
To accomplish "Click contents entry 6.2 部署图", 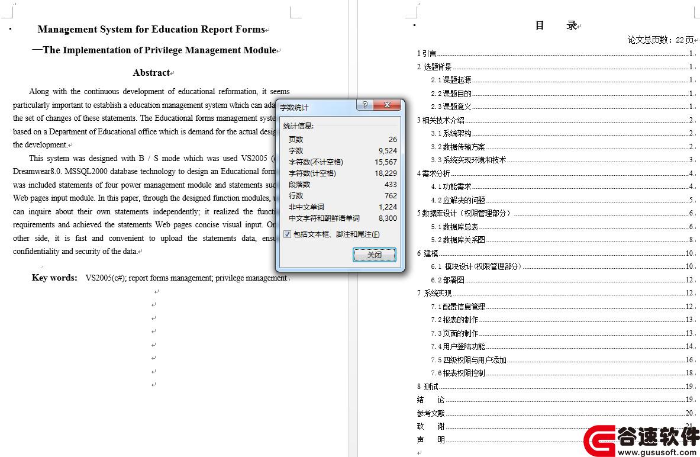I will [562, 279].
